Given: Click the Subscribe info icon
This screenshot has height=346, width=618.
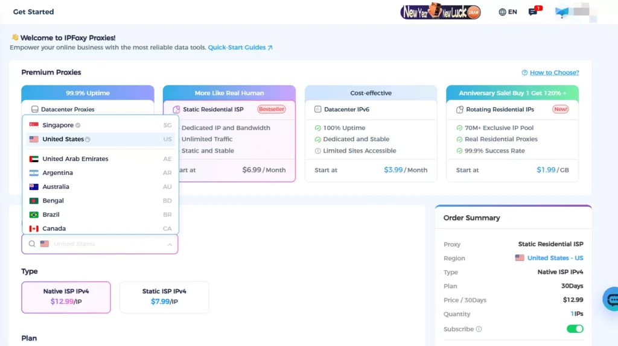Looking at the screenshot, I should tap(479, 329).
